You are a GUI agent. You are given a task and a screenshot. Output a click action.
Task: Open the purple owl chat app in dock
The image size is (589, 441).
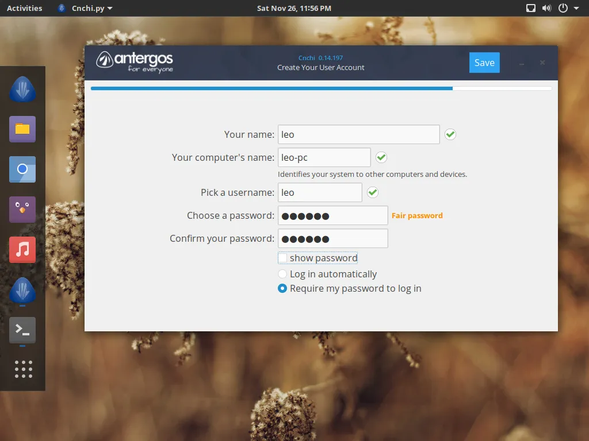click(x=22, y=210)
